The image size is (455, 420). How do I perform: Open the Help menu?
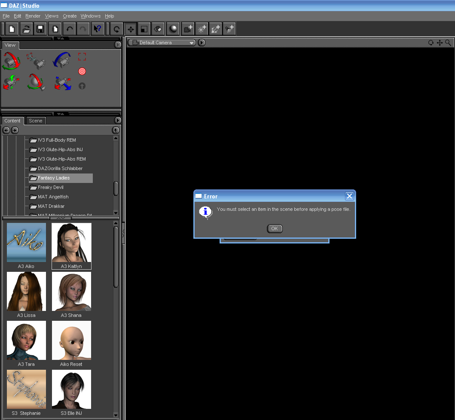[110, 16]
